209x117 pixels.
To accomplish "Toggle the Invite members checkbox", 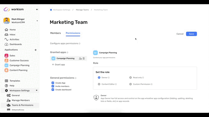I will point(53,86).
